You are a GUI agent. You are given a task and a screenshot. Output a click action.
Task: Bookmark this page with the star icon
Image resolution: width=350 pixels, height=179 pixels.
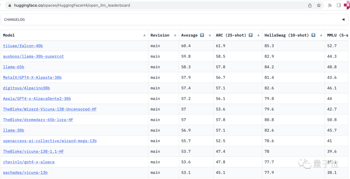pyautogui.click(x=319, y=5)
